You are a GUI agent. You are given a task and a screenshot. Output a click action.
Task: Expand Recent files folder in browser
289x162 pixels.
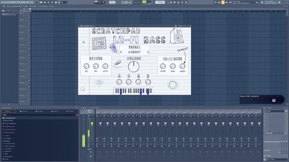click(8, 121)
